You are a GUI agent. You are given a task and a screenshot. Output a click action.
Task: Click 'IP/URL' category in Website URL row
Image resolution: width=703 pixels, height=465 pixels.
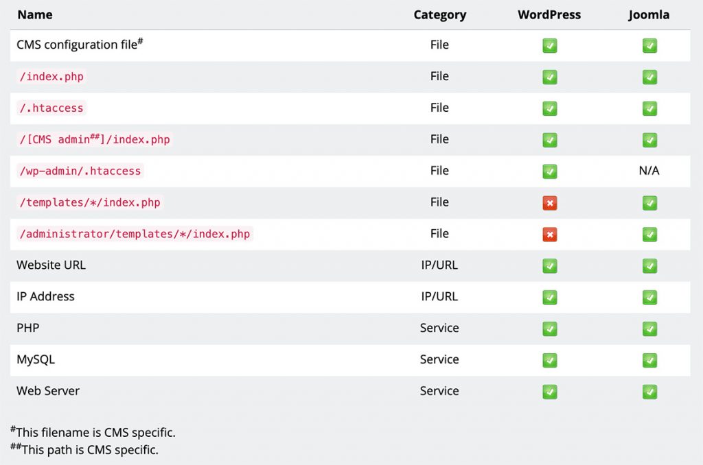tap(439, 265)
